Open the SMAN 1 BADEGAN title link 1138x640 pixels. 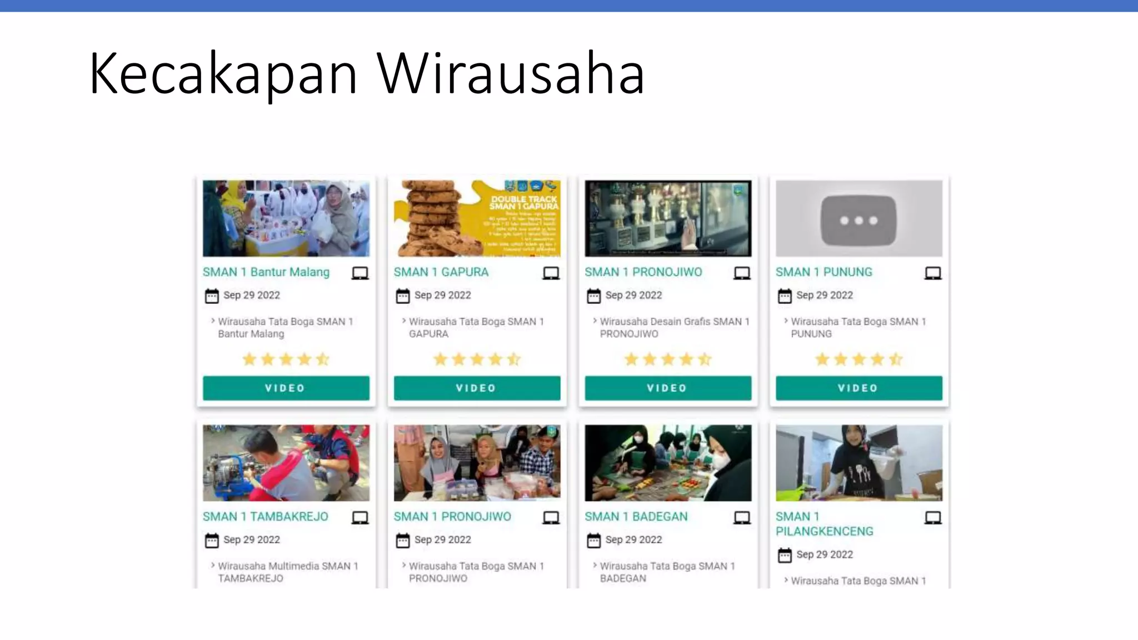point(636,517)
